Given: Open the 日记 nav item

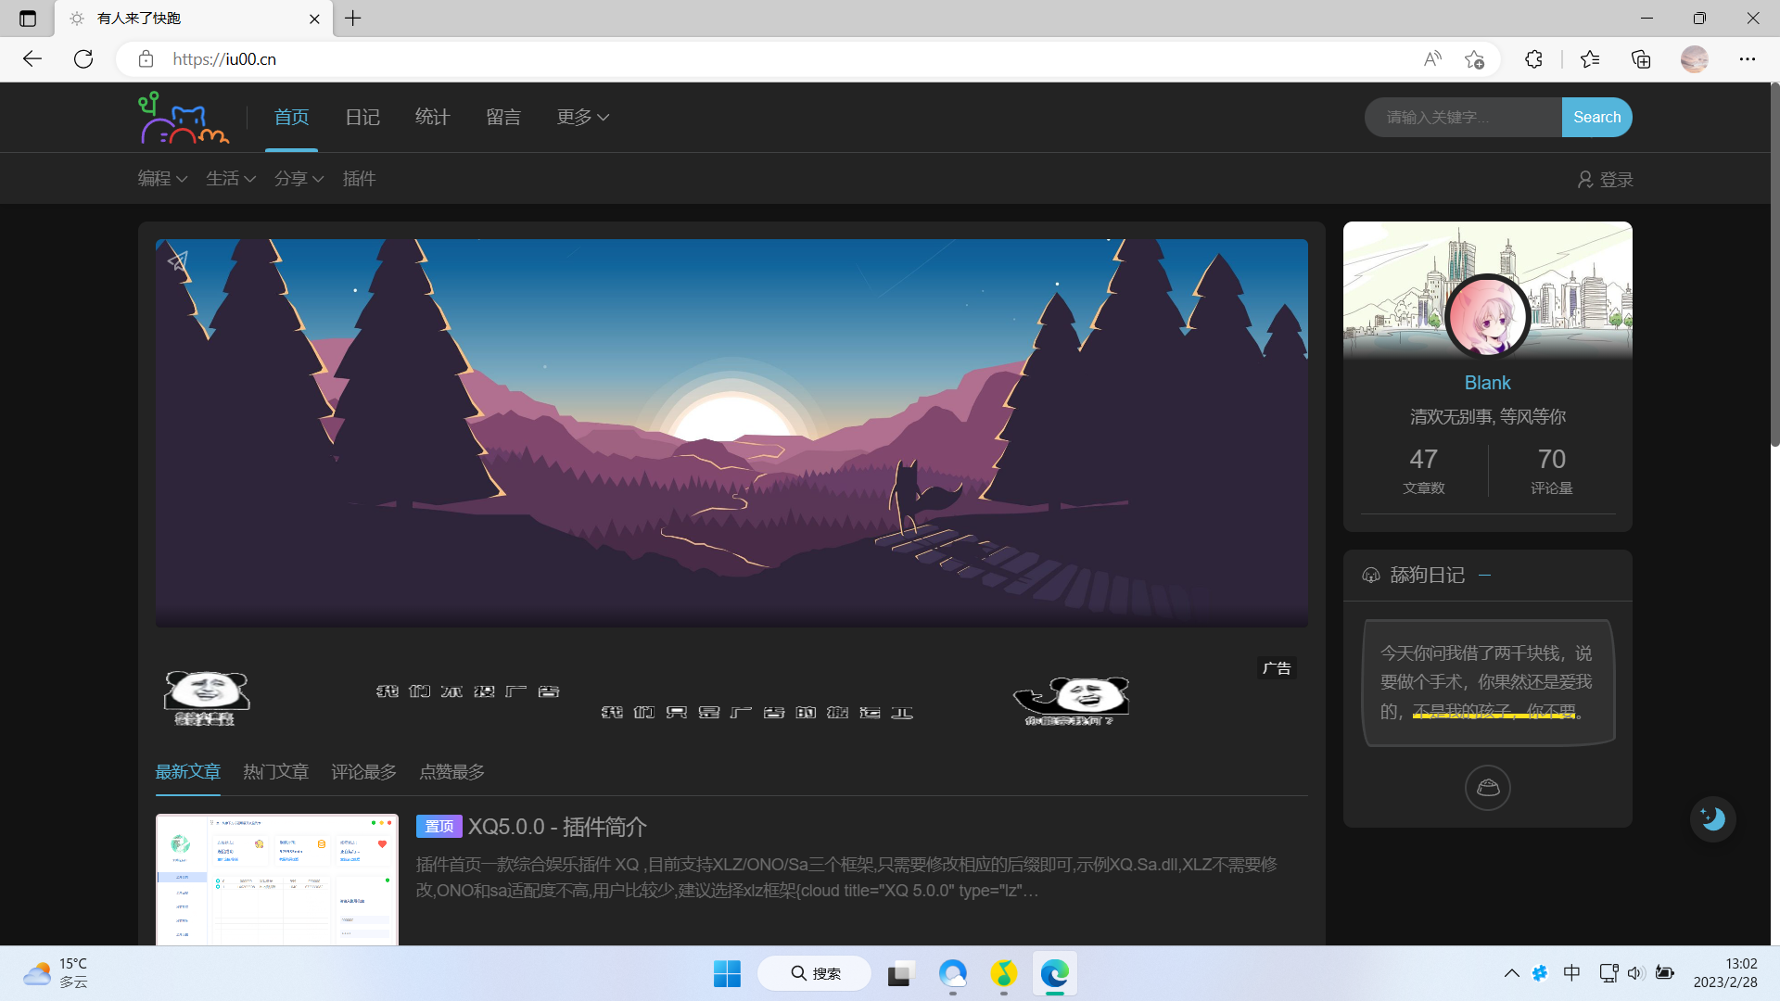Looking at the screenshot, I should click(x=362, y=118).
